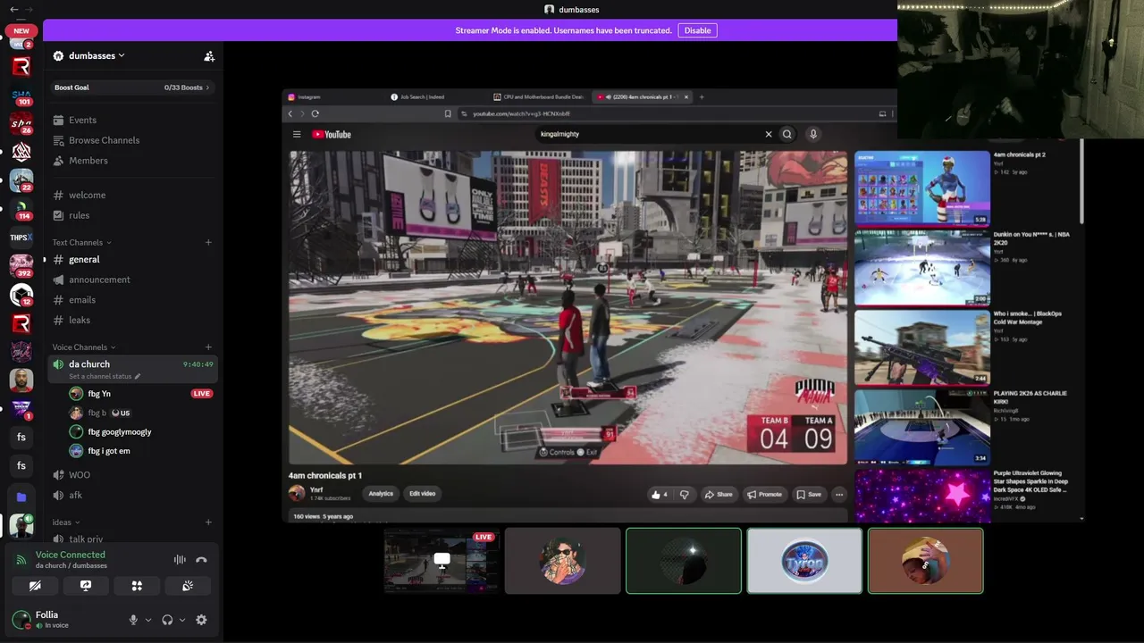Disable Streamer Mode from the banner

coord(697,30)
